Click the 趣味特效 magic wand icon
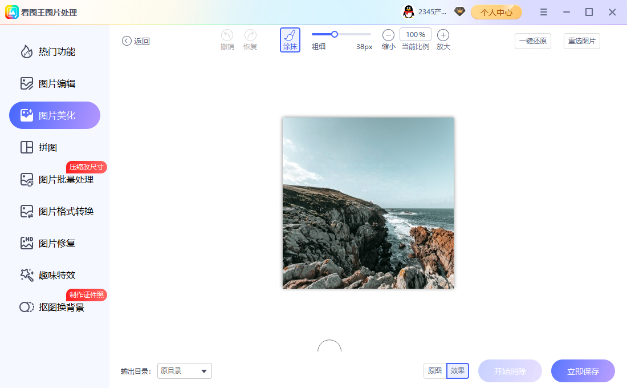 27,275
